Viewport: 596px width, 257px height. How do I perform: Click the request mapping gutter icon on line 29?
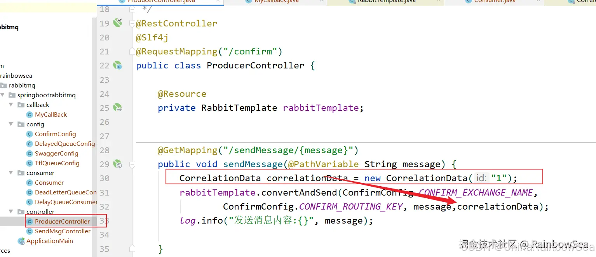point(117,164)
